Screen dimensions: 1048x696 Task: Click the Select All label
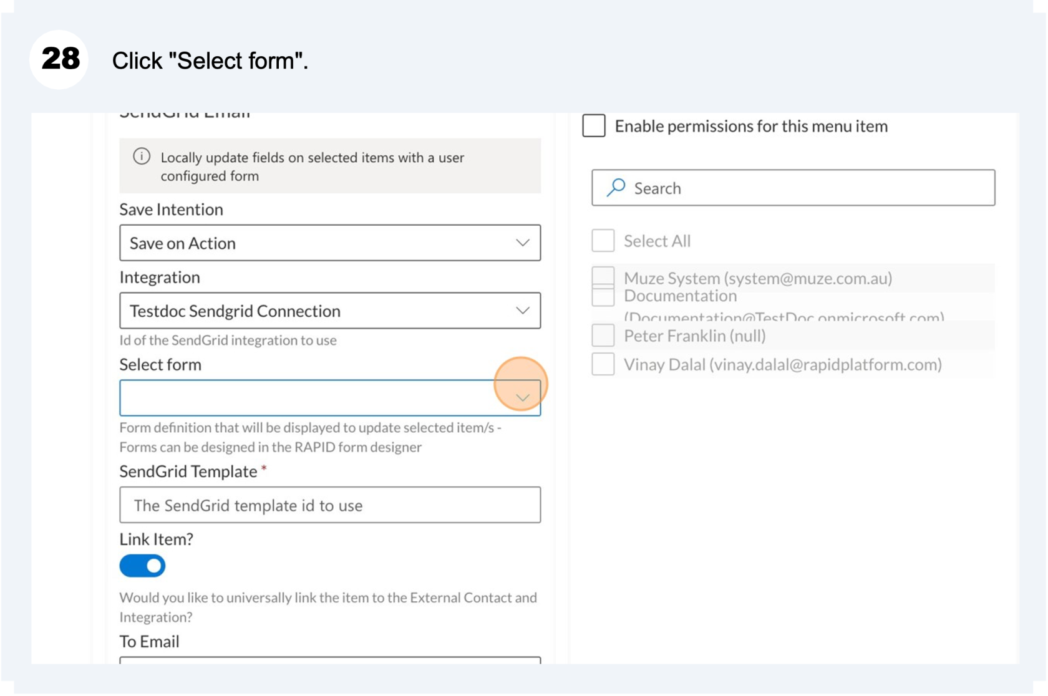point(657,241)
